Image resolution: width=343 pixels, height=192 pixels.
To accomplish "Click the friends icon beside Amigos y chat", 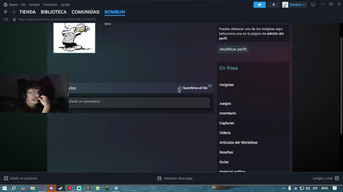I will [x=337, y=178].
